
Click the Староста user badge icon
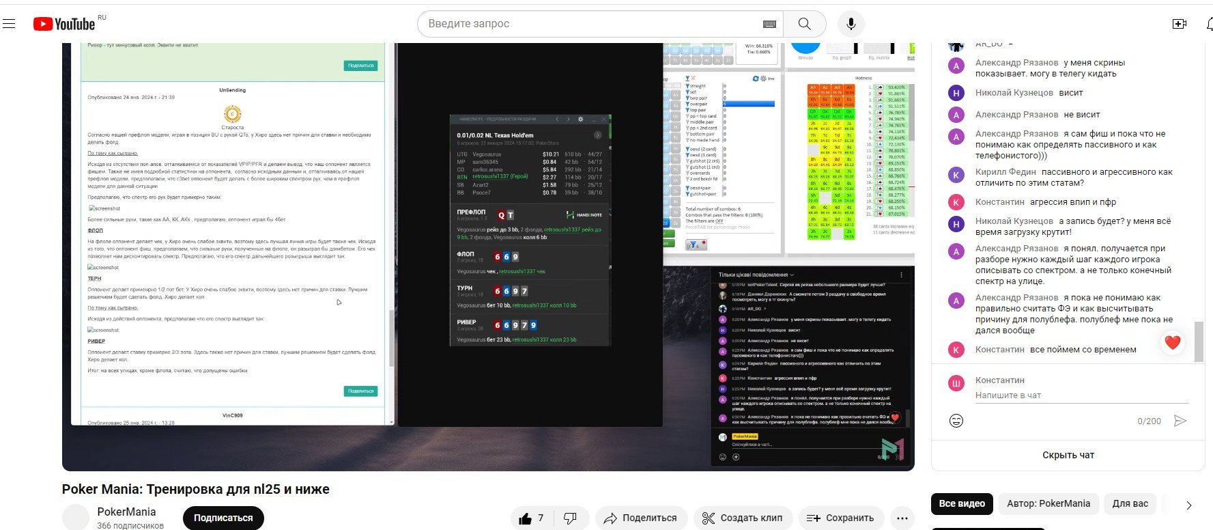[232, 114]
